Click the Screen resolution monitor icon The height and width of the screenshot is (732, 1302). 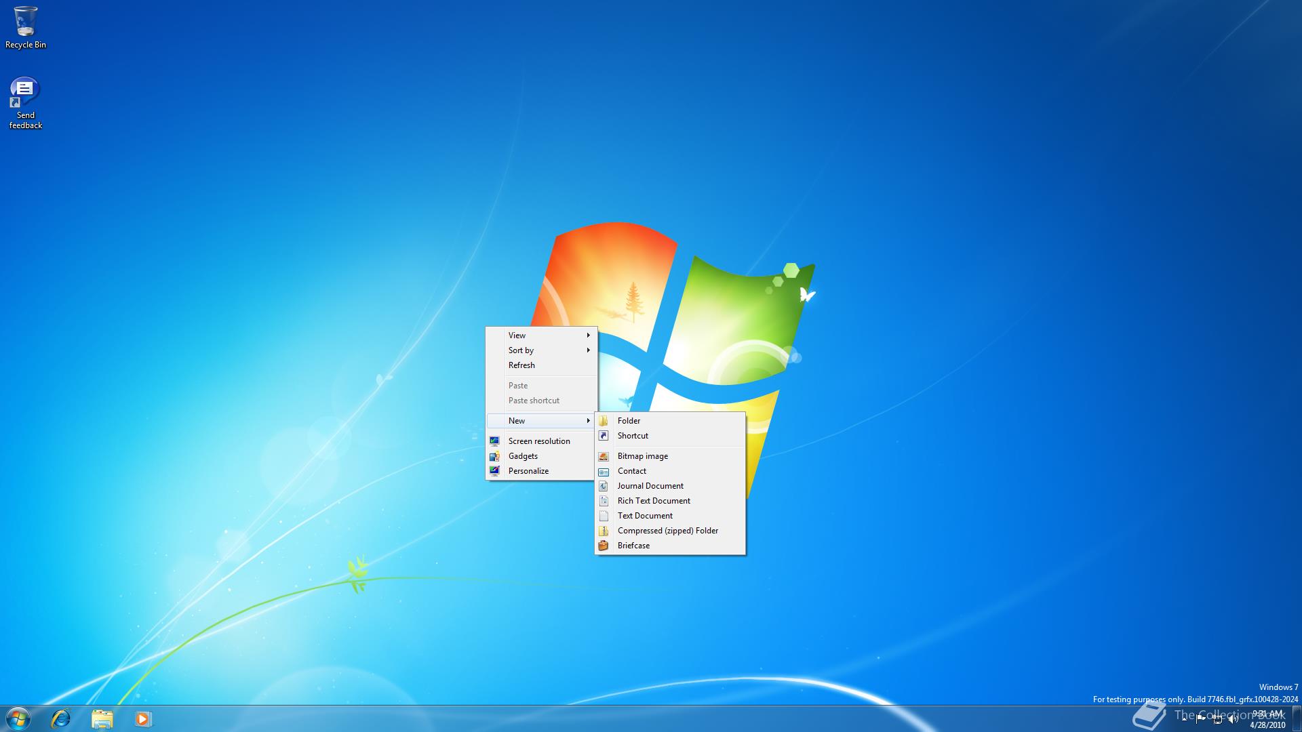494,441
